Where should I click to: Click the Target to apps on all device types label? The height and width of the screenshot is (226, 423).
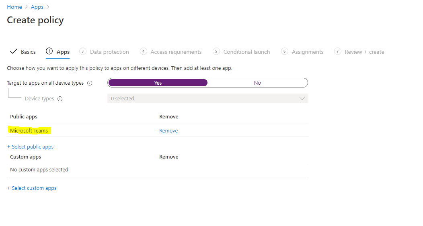[x=45, y=83]
